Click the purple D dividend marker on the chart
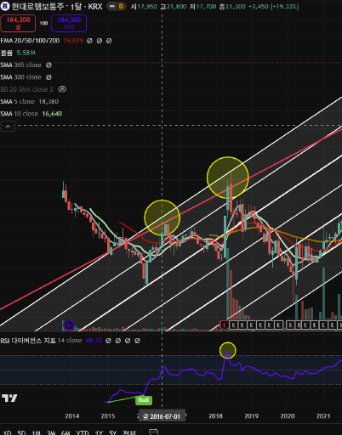Image resolution: width=342 pixels, height=435 pixels. [69, 325]
